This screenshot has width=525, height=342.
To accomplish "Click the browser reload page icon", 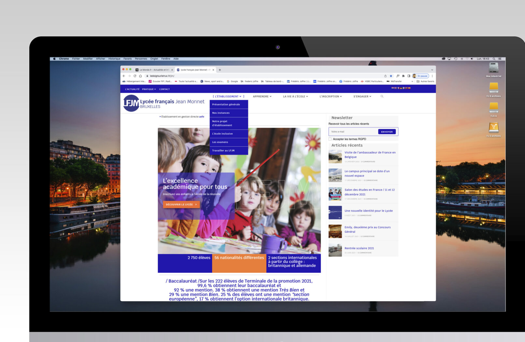I will [x=135, y=76].
